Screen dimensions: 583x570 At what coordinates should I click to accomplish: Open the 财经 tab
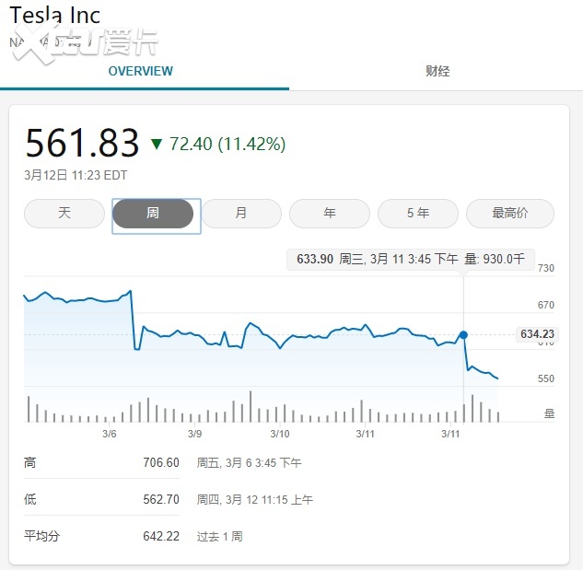click(437, 71)
